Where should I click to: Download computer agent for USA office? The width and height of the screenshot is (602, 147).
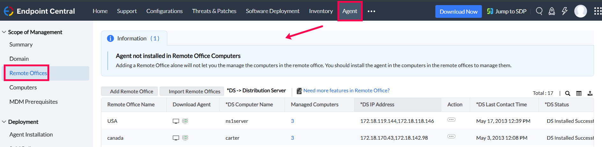[176, 121]
